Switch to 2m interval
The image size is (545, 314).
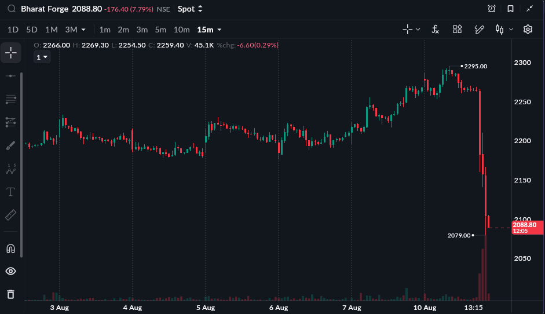coord(123,30)
